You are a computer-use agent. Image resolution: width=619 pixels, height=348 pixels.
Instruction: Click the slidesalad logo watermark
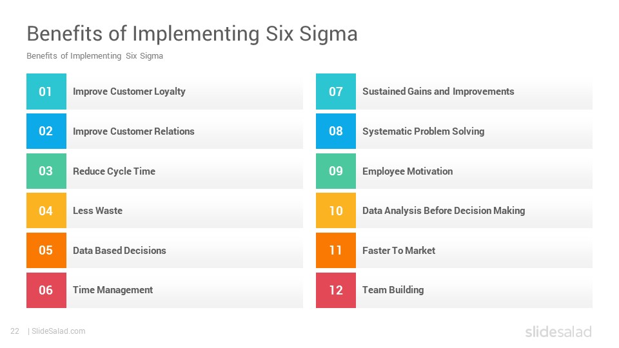pos(558,331)
